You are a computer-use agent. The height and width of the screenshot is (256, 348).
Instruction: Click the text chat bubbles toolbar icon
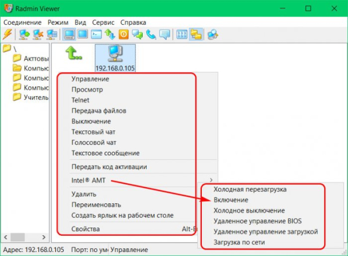137,35
